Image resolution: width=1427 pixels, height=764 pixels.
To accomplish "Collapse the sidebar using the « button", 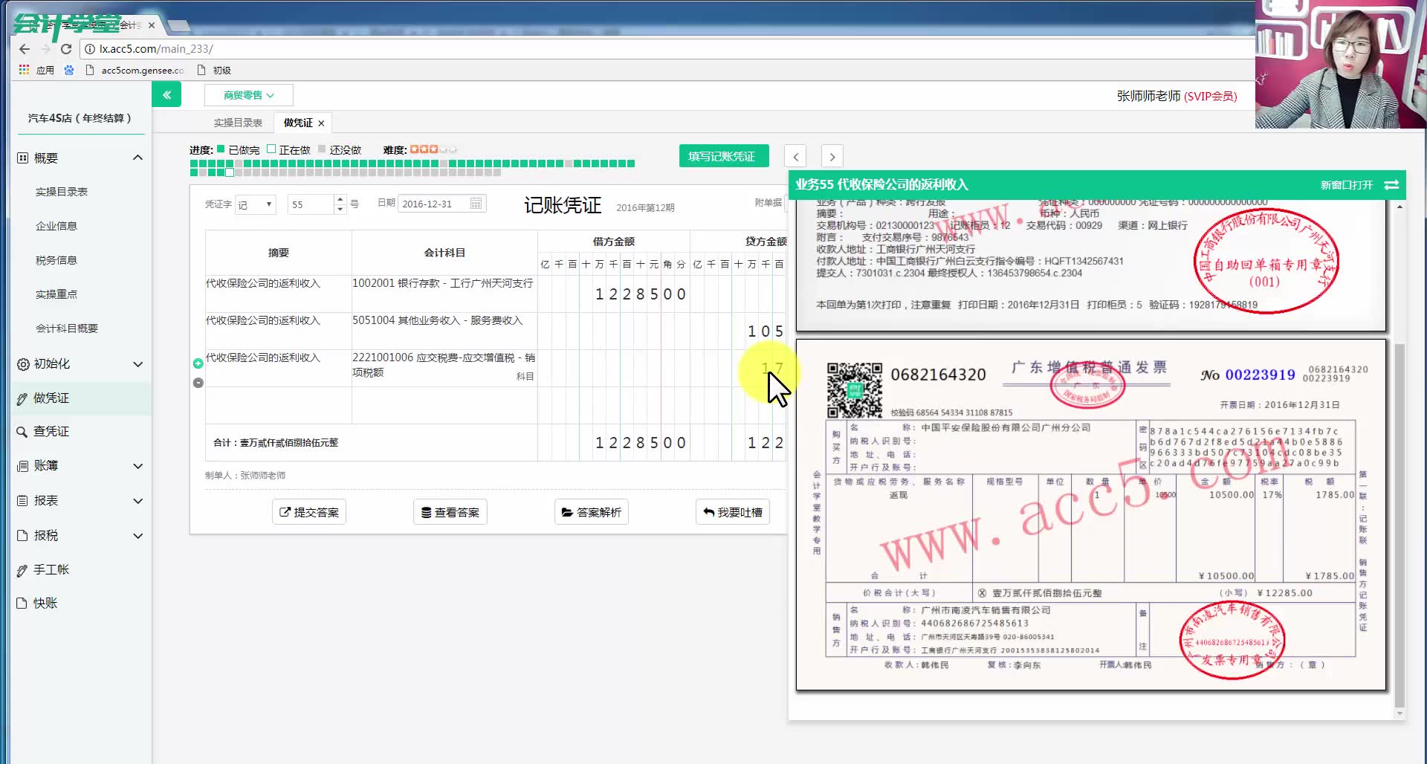I will point(166,94).
